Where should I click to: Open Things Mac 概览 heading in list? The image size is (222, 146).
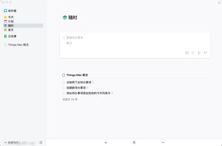pyautogui.click(x=77, y=75)
